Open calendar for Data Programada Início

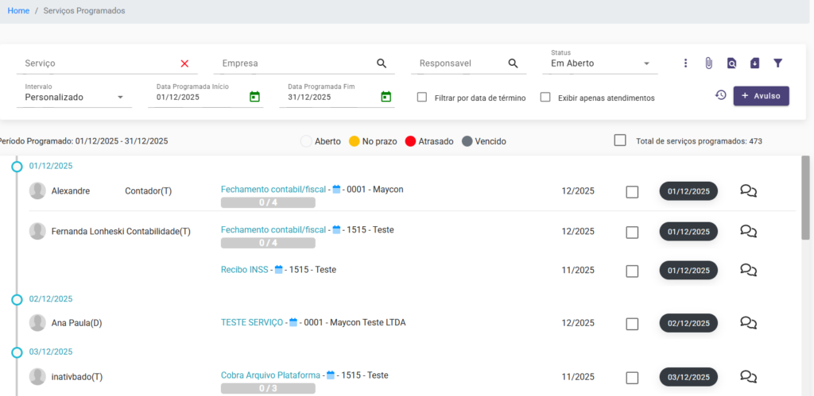254,97
